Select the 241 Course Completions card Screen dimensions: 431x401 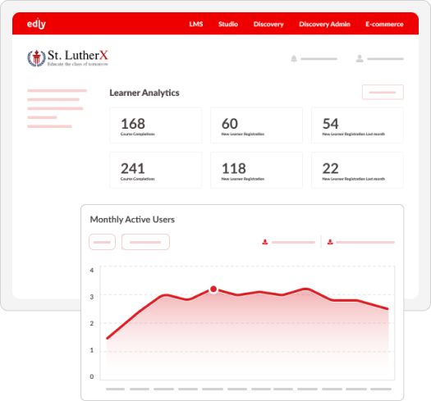tap(156, 170)
